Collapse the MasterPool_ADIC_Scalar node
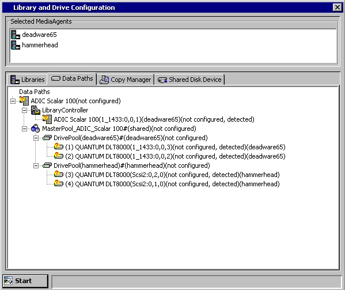Viewport: 345px width, 290px height. (x=24, y=129)
